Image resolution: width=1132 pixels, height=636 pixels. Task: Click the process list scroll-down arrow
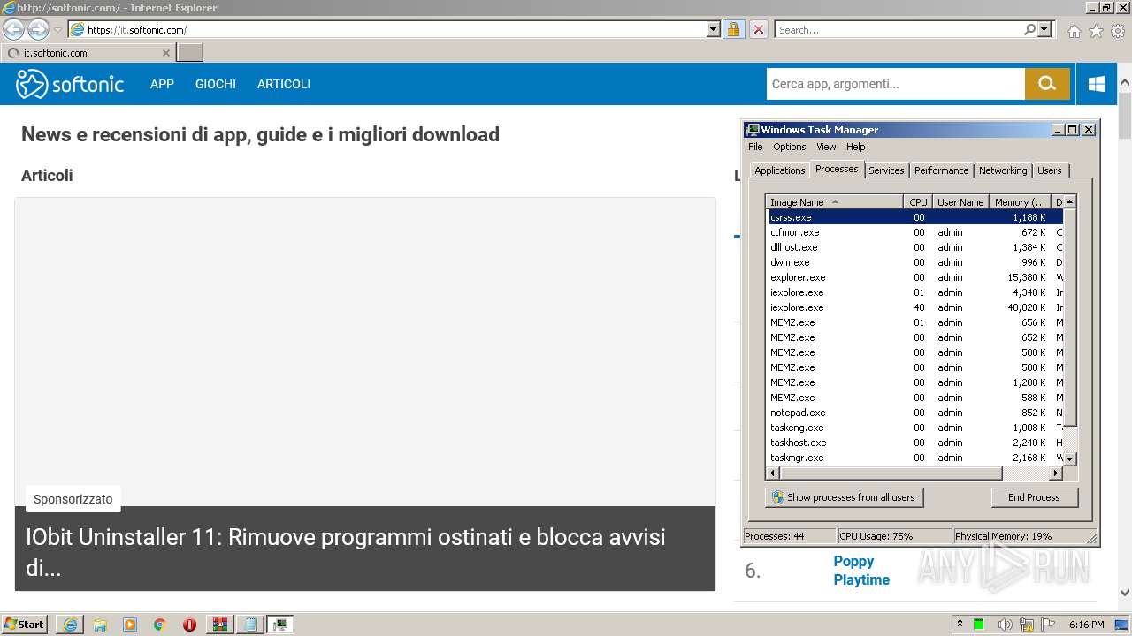click(x=1069, y=458)
